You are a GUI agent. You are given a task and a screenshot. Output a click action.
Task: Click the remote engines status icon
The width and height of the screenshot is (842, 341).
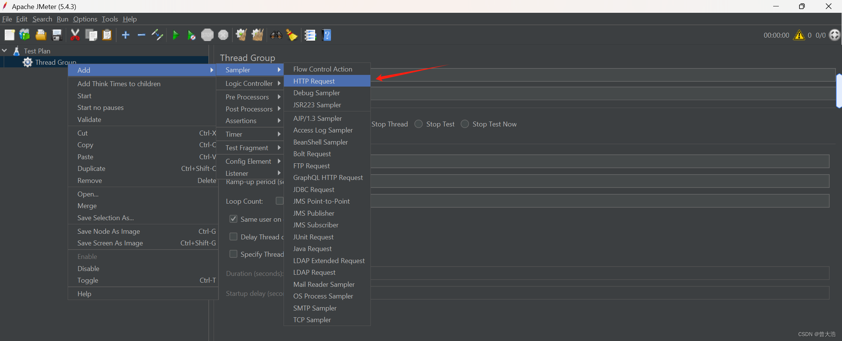pos(834,35)
